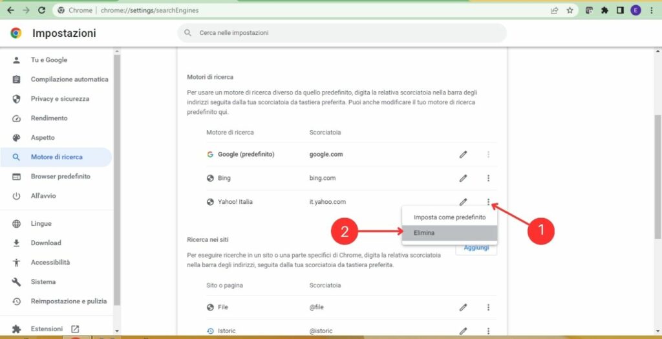662x339 pixels.
Task: Edit the File site search entry
Action: 463,307
